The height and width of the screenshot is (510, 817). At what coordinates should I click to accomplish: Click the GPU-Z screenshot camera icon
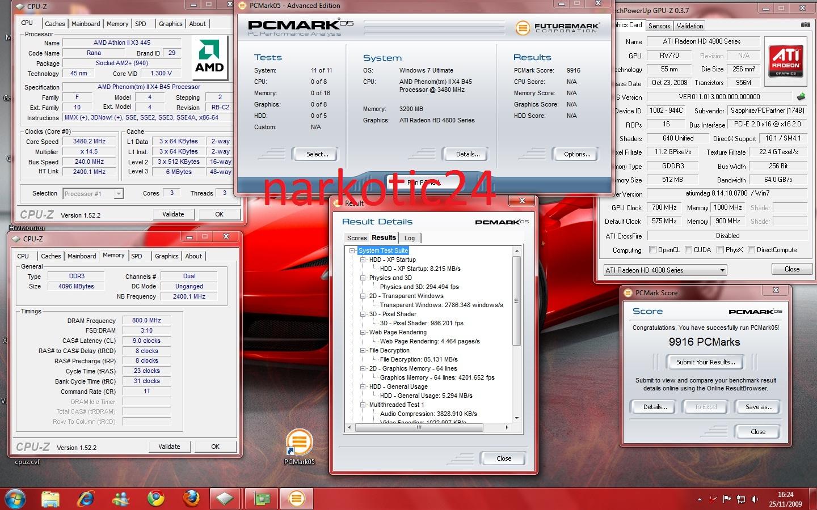click(x=805, y=25)
